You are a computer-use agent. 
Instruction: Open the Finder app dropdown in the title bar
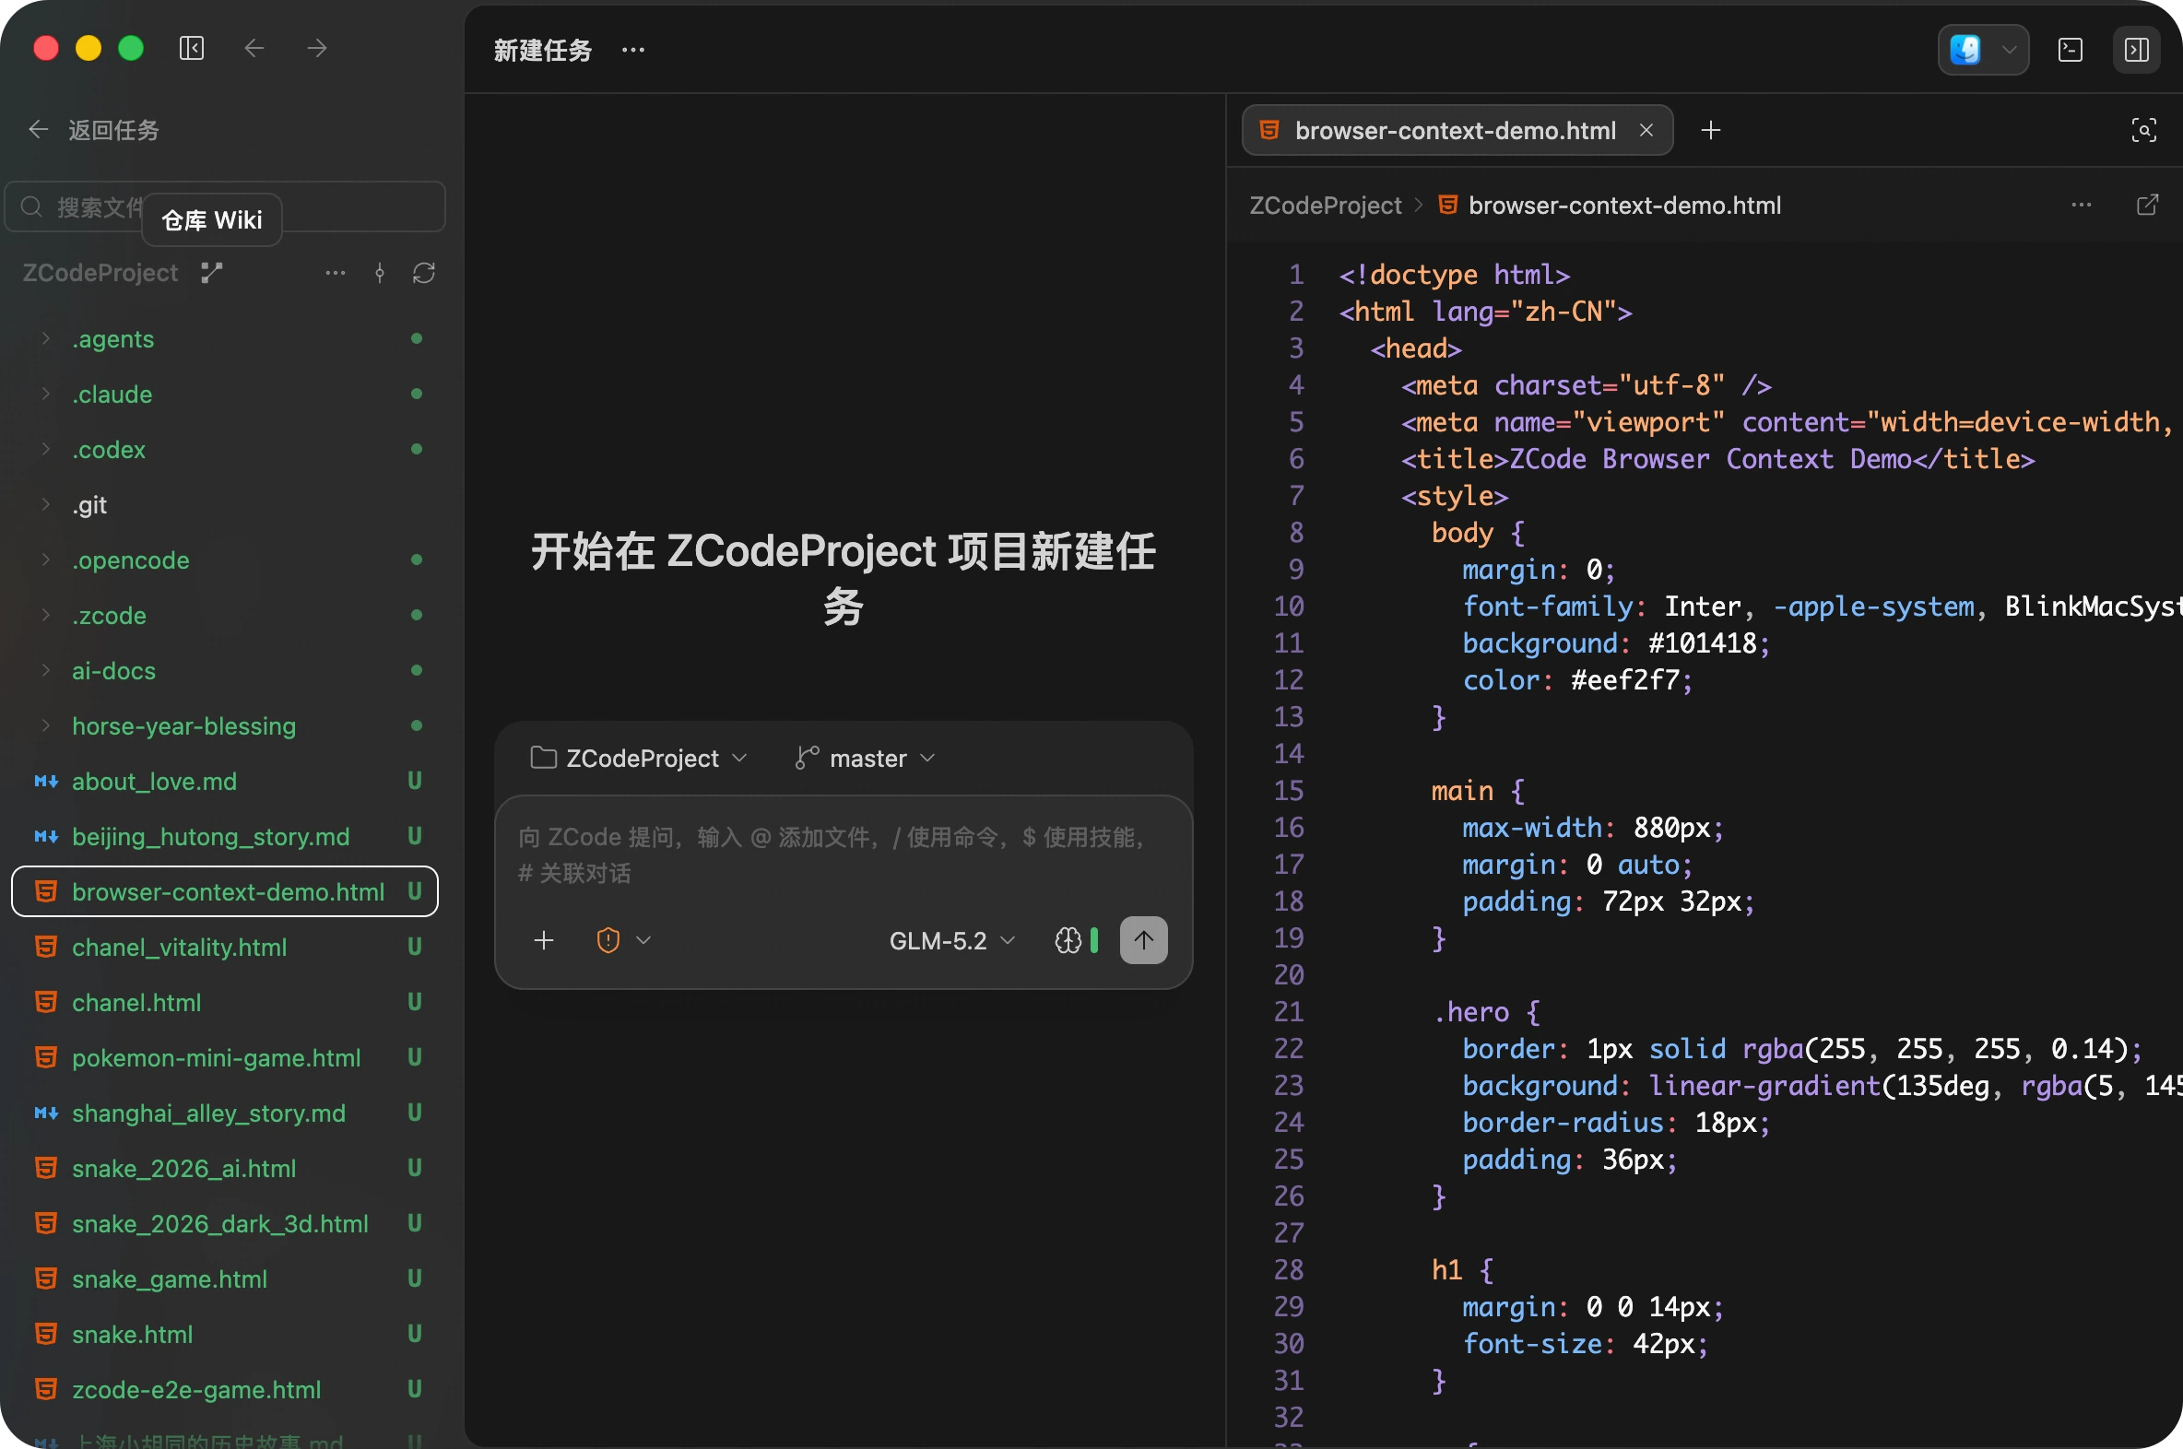[1983, 50]
